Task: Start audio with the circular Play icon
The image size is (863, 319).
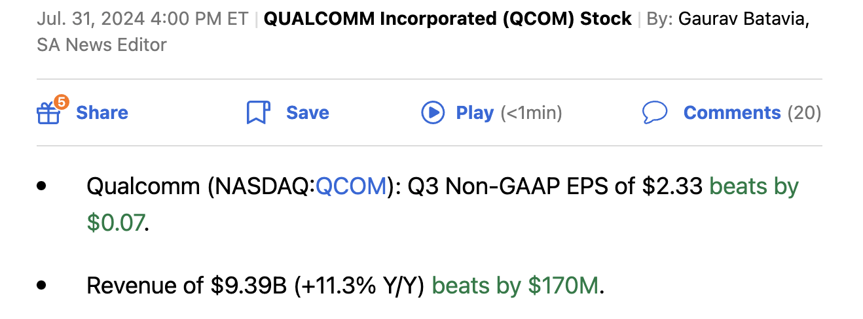Action: 433,112
